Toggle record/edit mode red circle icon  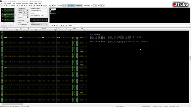tap(44, 6)
